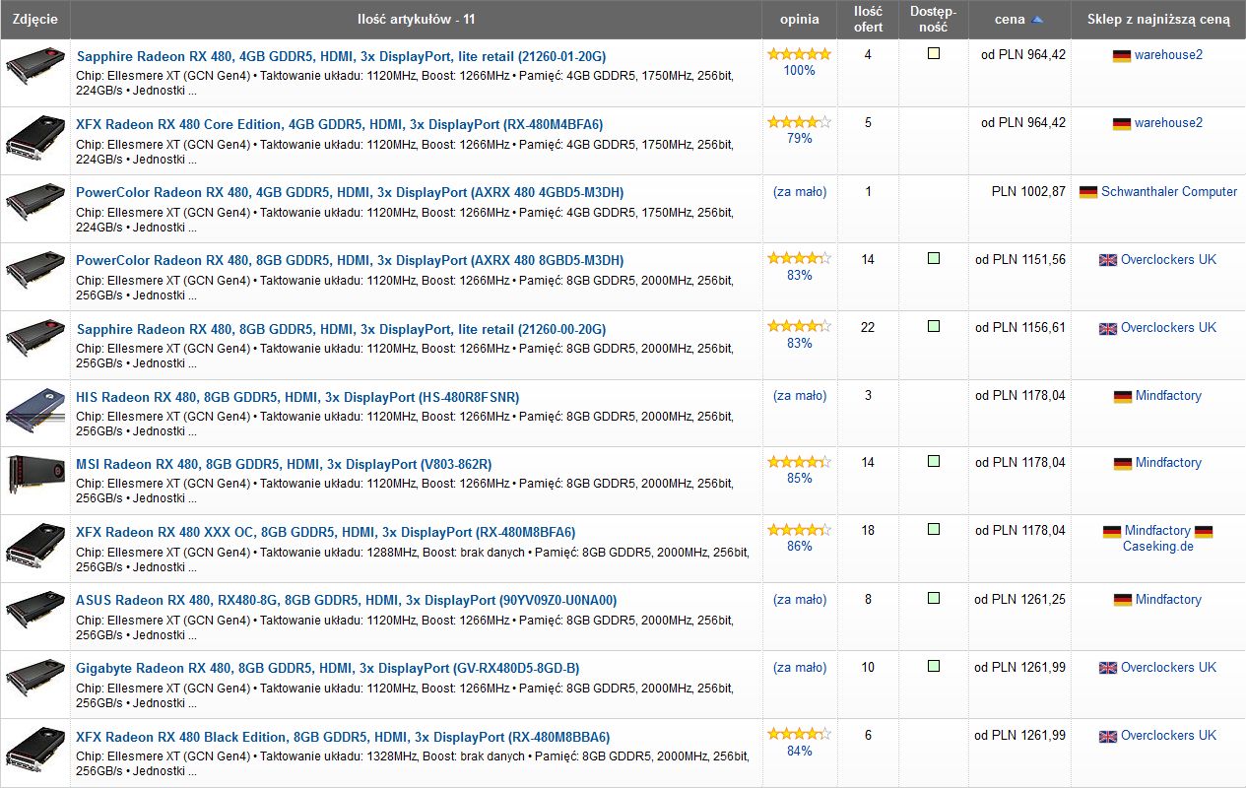
Task: Visit Schwanthaler Computer shop link
Action: pyautogui.click(x=1169, y=192)
